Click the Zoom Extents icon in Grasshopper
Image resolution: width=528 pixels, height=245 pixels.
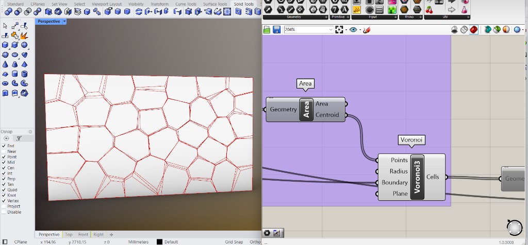click(339, 29)
